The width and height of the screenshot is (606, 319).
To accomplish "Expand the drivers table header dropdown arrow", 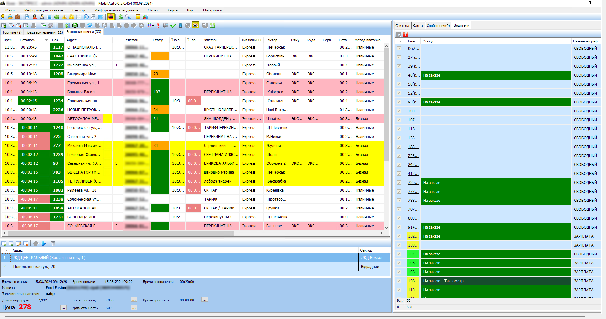I will pyautogui.click(x=400, y=42).
